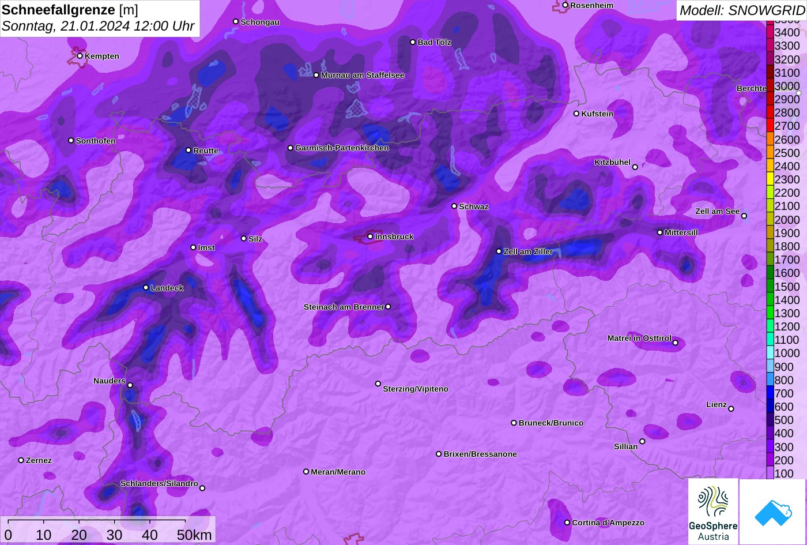Click the Silz marker dot
The width and height of the screenshot is (807, 545).
click(x=244, y=238)
